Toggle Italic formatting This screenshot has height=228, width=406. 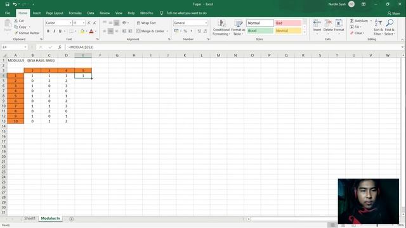[54, 31]
